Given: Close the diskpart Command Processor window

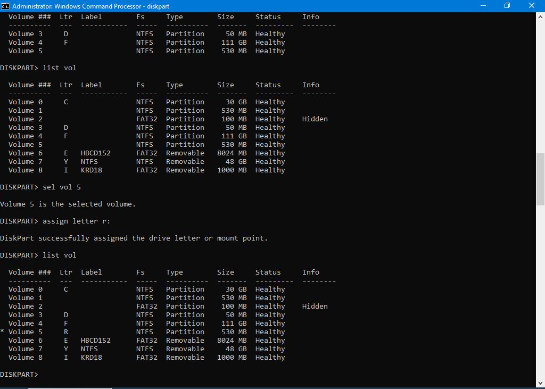Looking at the screenshot, I should pos(532,6).
